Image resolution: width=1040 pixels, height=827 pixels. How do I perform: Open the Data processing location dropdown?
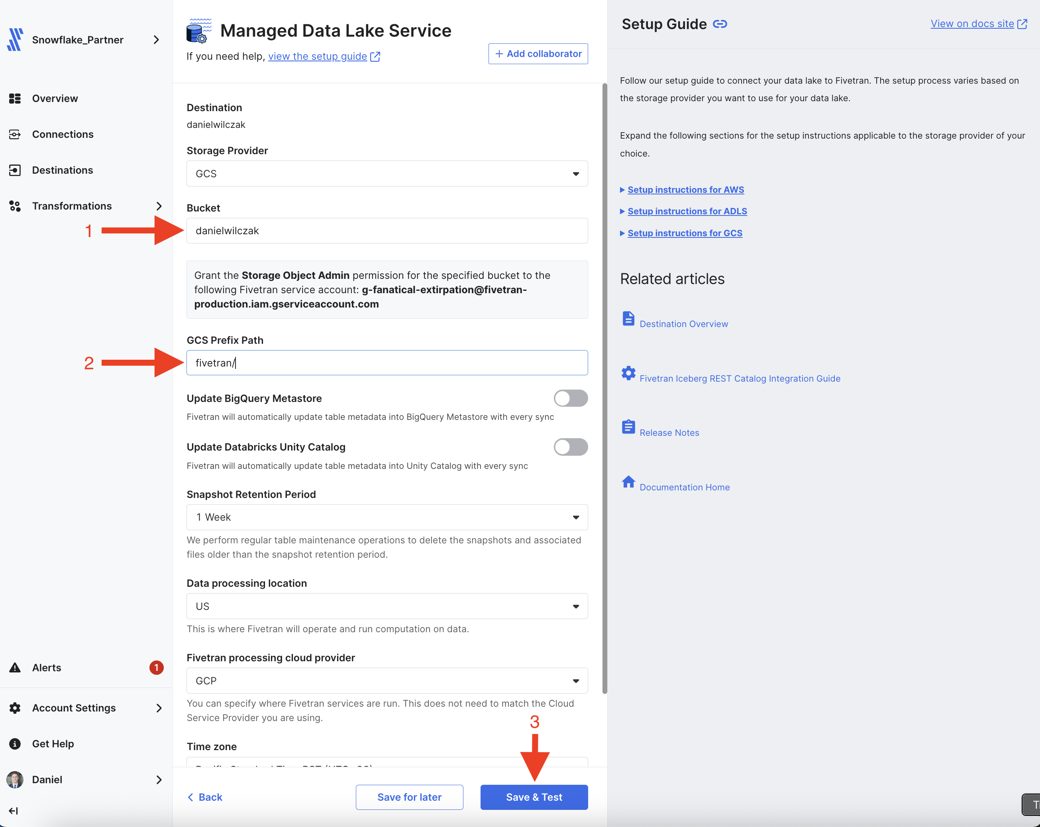[x=387, y=606]
